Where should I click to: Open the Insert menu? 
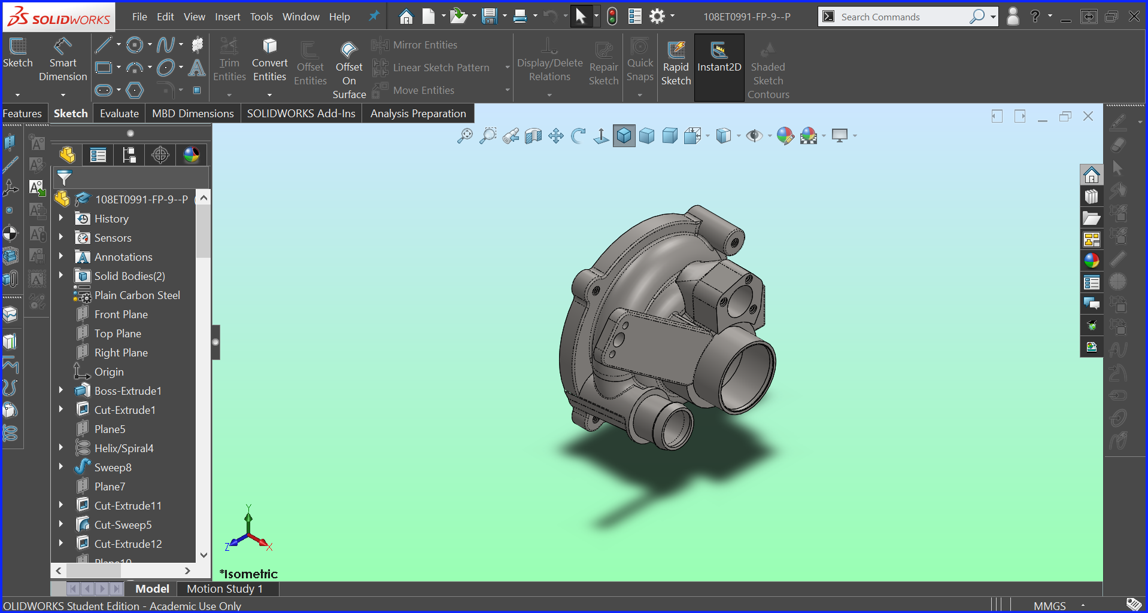pos(227,17)
